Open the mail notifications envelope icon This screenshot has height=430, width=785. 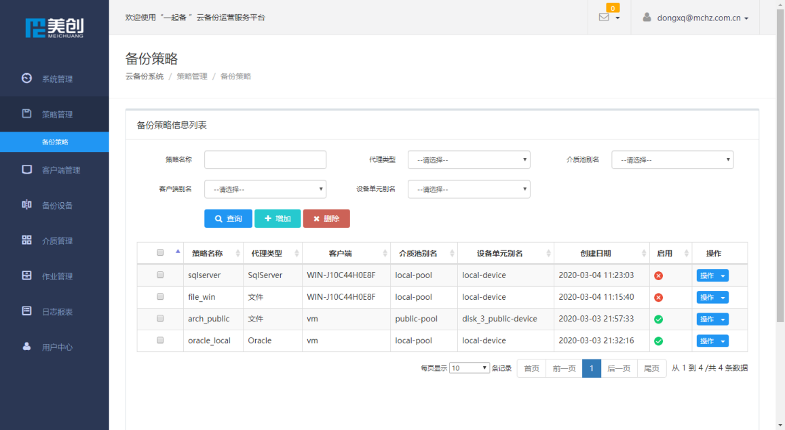(604, 17)
